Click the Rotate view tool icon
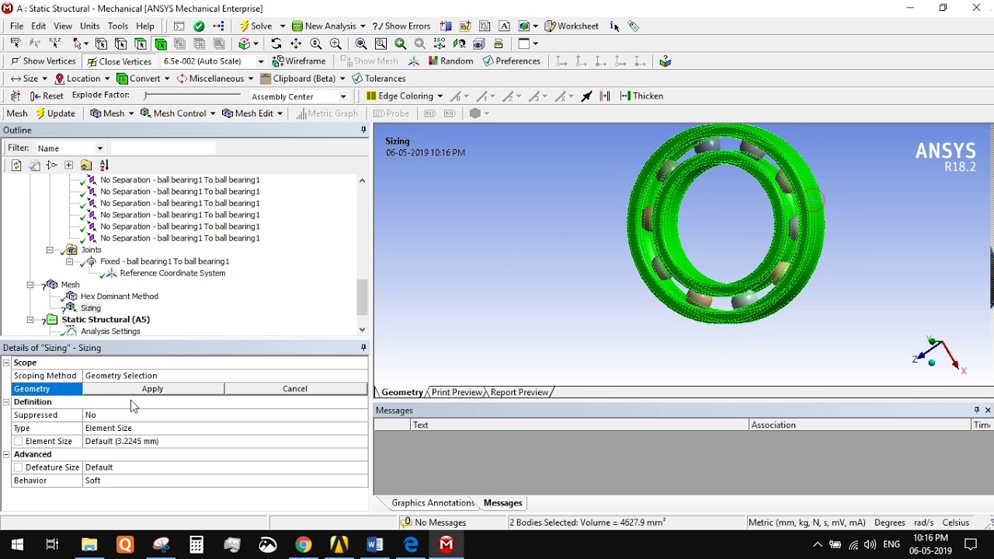Viewport: 994px width, 559px height. click(x=276, y=43)
